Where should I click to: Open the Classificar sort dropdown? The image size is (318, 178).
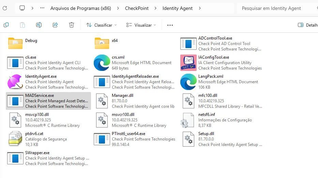(x=101, y=25)
